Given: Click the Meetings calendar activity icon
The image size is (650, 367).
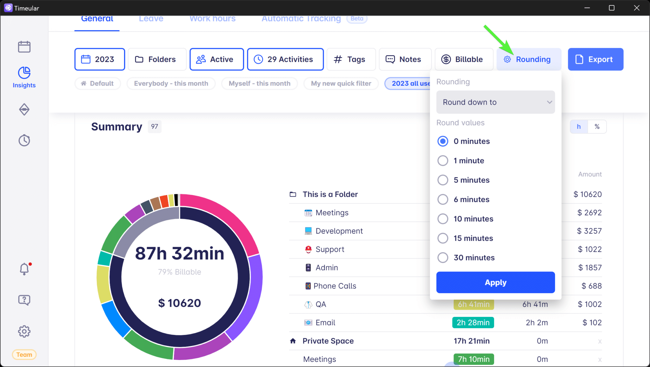Looking at the screenshot, I should click(x=308, y=213).
